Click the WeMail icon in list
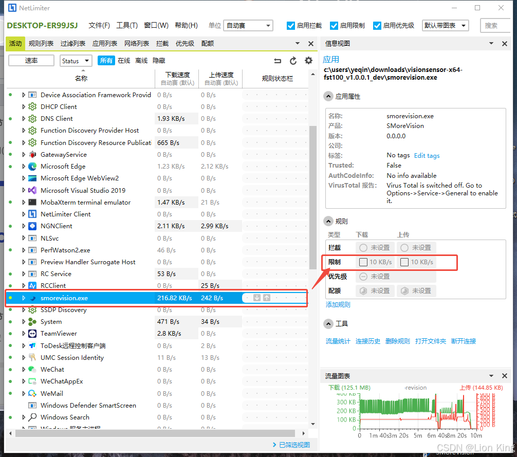This screenshot has height=457, width=517. [32, 393]
